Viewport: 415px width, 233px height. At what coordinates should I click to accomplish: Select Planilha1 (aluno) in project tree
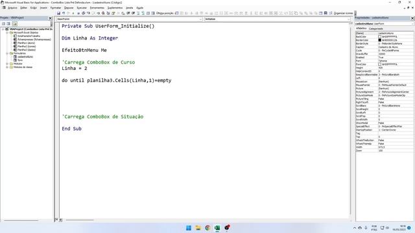click(26, 43)
